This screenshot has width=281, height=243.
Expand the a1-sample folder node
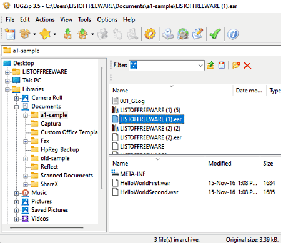(x=26, y=116)
